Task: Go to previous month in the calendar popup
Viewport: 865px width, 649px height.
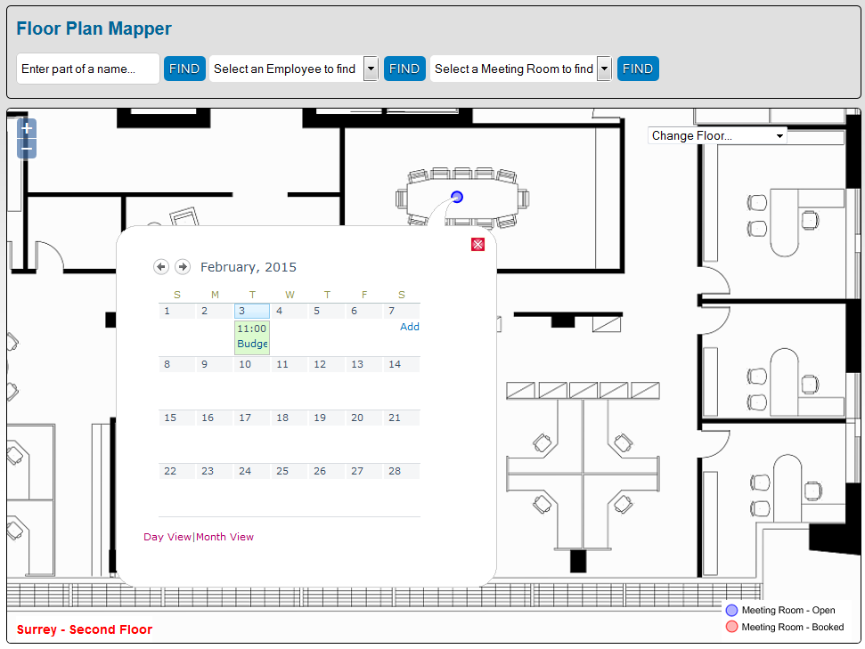Action: point(161,266)
